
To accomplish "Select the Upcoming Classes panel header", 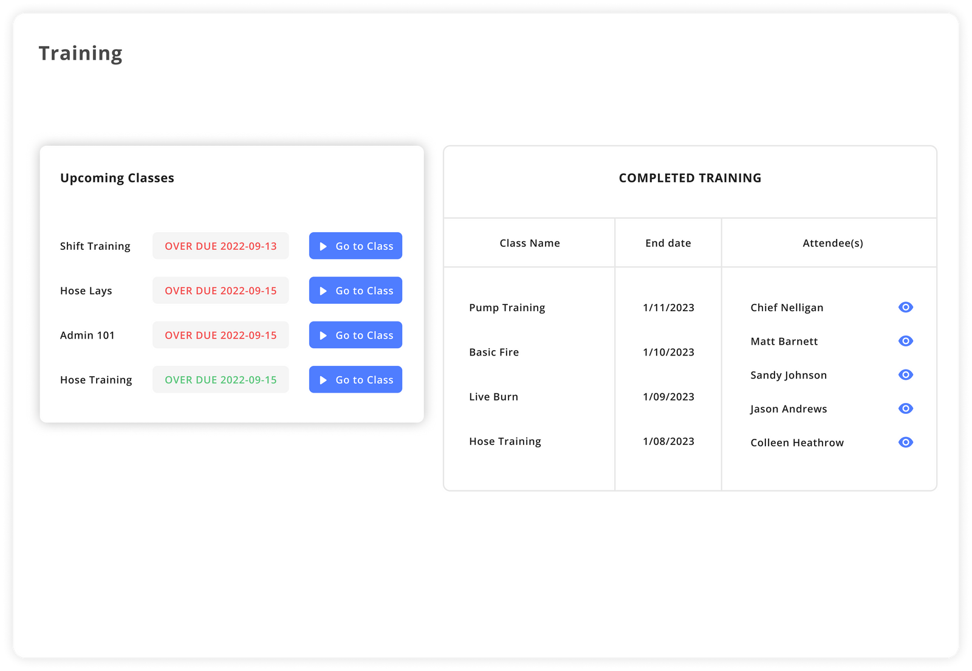I will (x=117, y=177).
